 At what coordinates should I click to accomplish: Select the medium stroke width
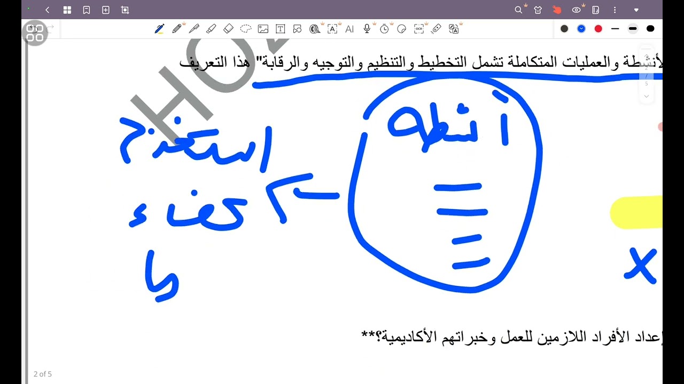pyautogui.click(x=633, y=29)
